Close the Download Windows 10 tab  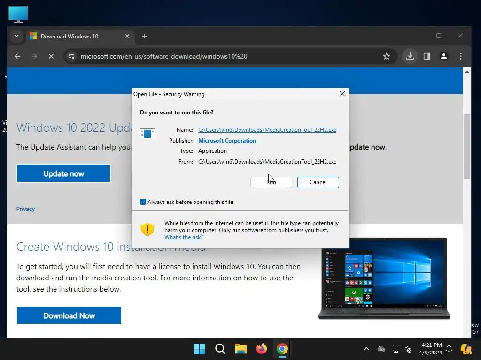pyautogui.click(x=127, y=36)
